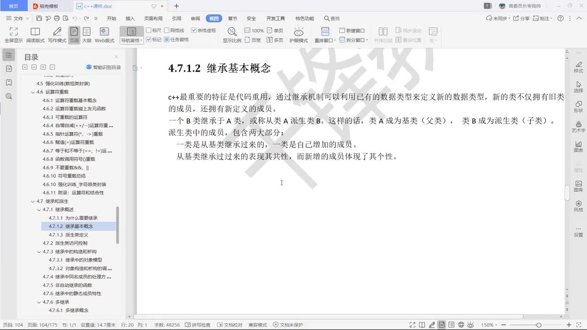The width and height of the screenshot is (587, 330).
Task: Open 显示比例 zoom dialog
Action: pyautogui.click(x=232, y=35)
